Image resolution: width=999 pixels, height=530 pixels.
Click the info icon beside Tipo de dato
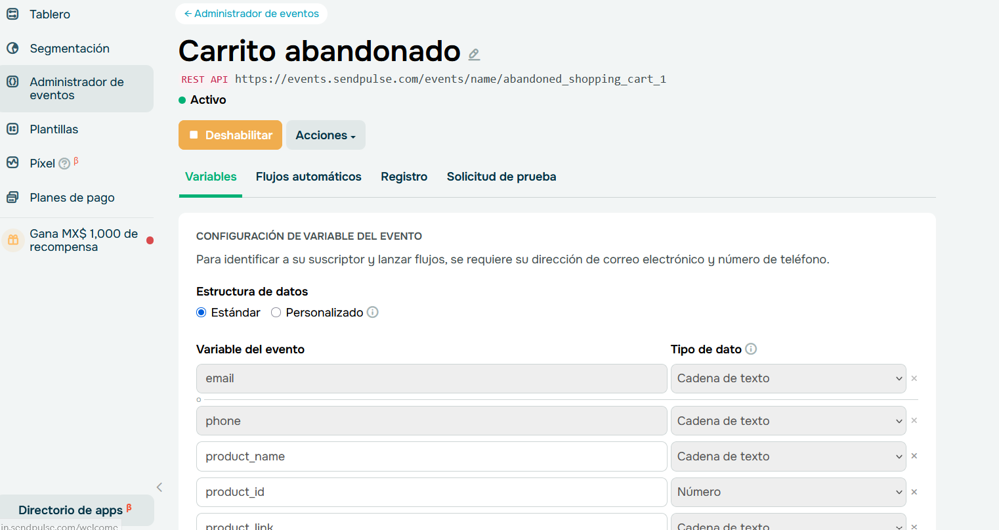pyautogui.click(x=751, y=349)
